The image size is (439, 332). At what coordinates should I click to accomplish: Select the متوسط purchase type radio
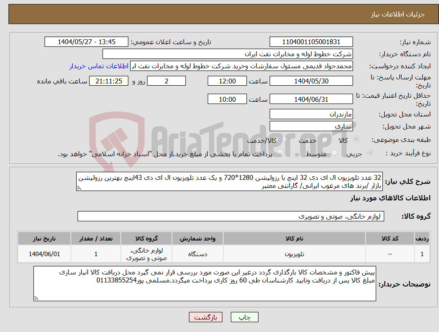[335, 153]
